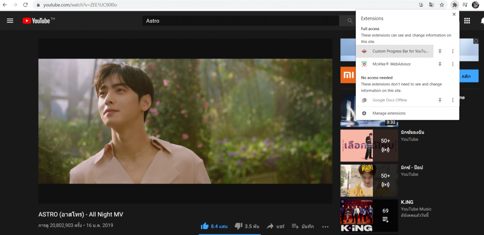Click the address bar URL

(80, 5)
